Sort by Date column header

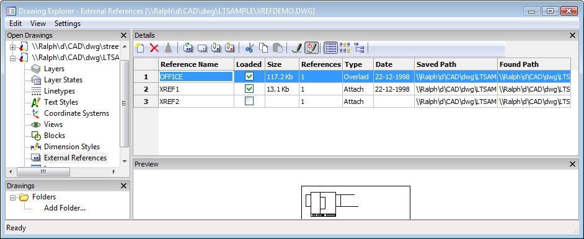tap(394, 64)
